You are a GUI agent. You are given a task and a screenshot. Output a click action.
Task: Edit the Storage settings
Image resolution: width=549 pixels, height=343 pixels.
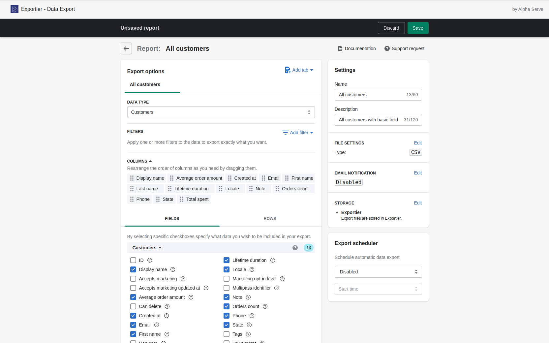pos(418,203)
